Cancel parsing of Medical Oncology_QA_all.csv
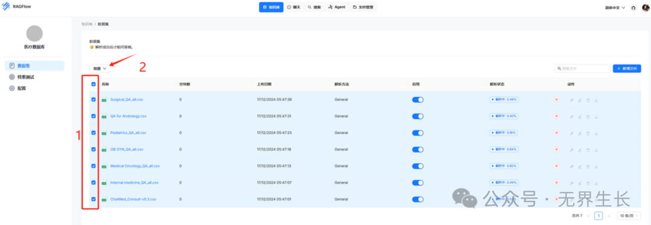The width and height of the screenshot is (651, 225). 556,166
